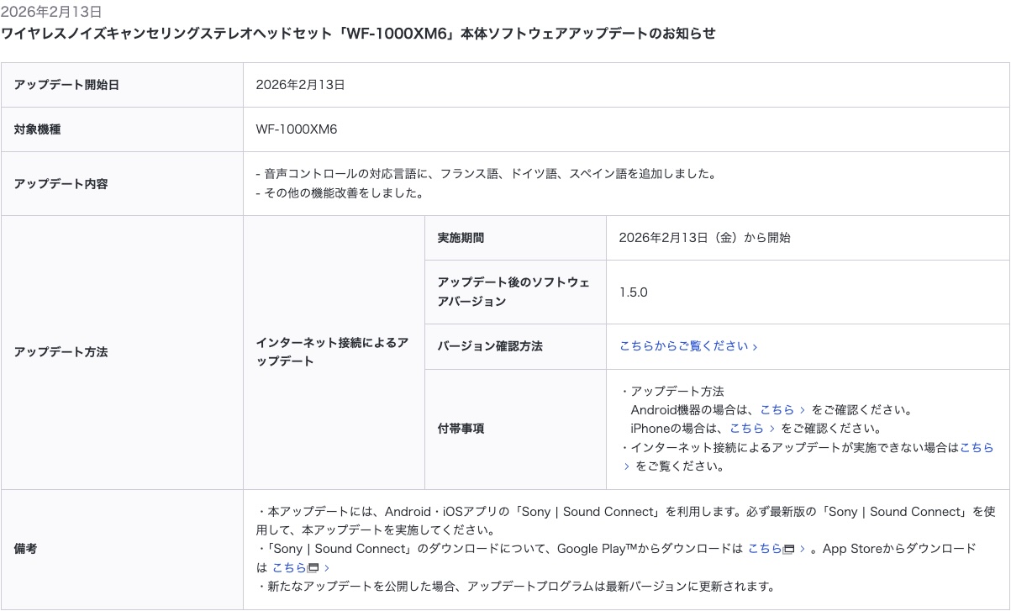Click the WF-1000XM6 update announcement headline
This screenshot has height=611, width=1011.
(x=358, y=34)
